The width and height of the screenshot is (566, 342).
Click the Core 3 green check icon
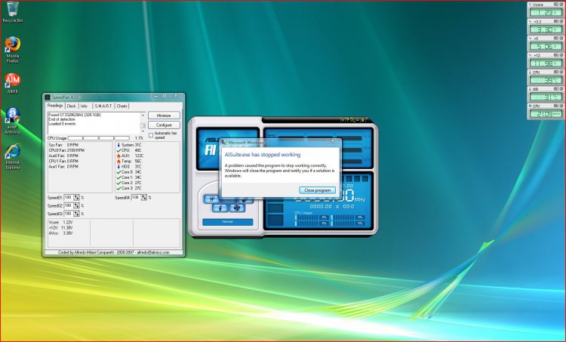click(x=118, y=188)
